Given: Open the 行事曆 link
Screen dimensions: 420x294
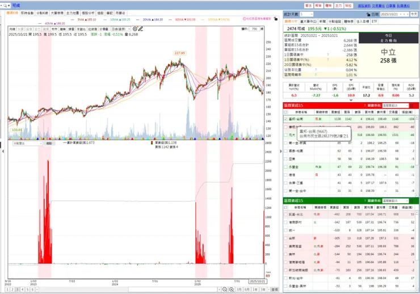Looking at the screenshot, I should point(390,6).
